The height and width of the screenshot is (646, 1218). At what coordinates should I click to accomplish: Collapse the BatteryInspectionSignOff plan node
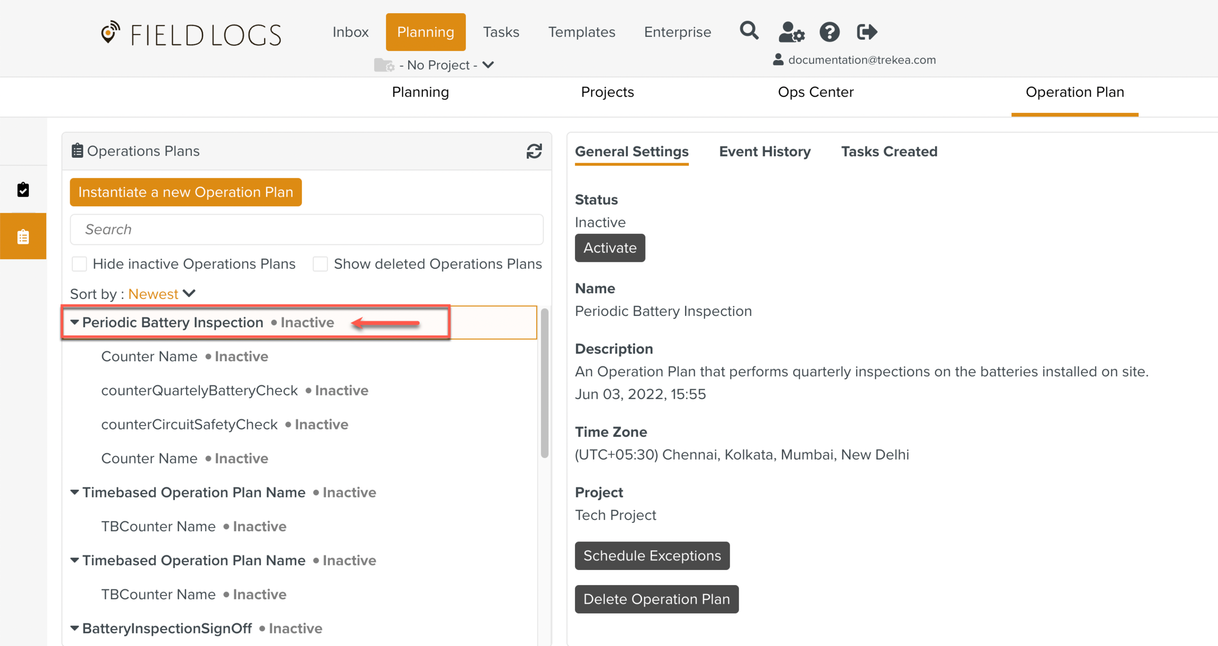75,628
